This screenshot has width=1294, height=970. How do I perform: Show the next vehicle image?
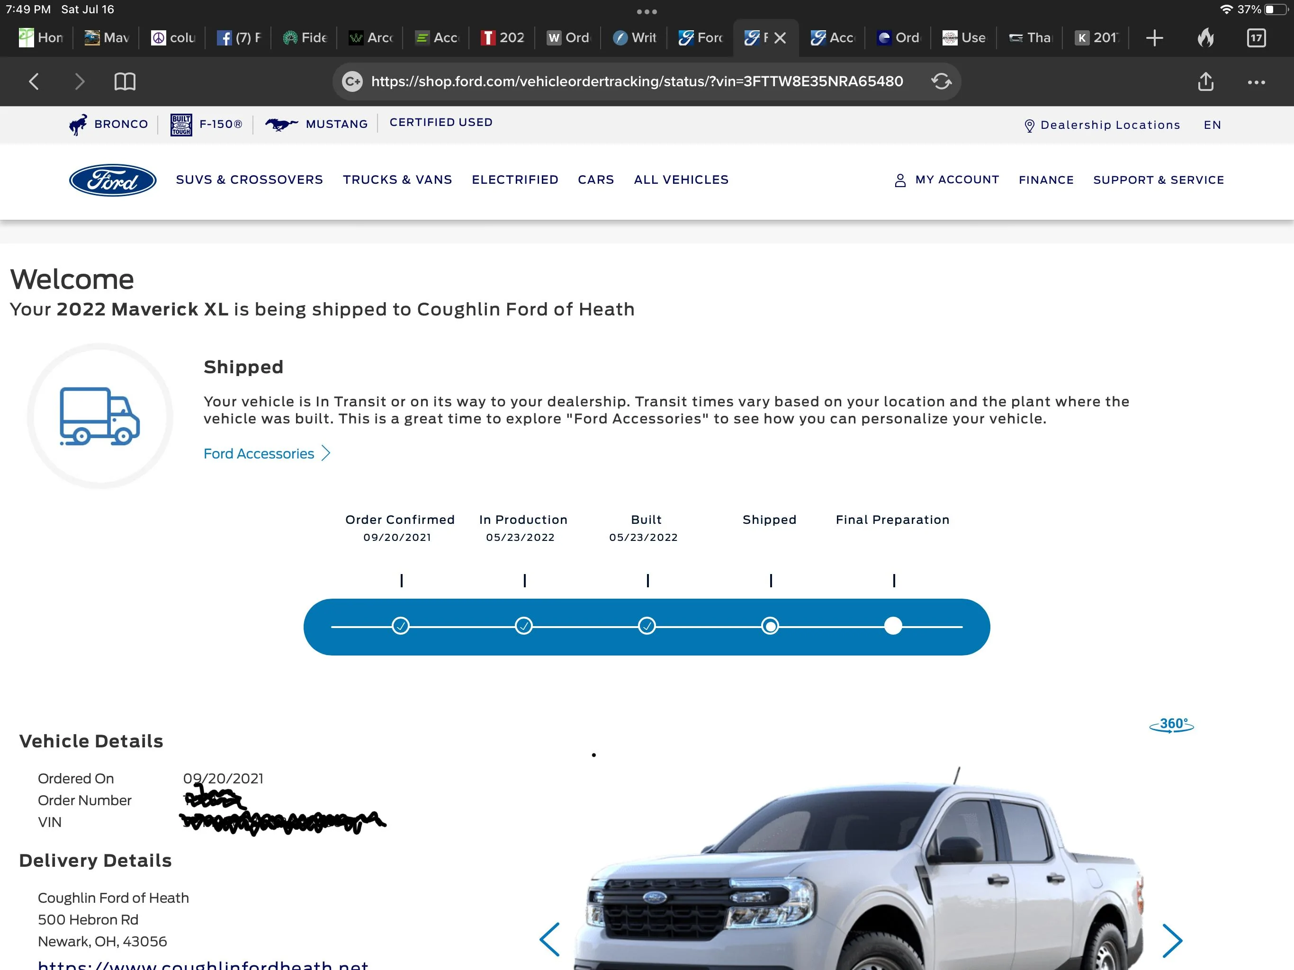point(1172,941)
